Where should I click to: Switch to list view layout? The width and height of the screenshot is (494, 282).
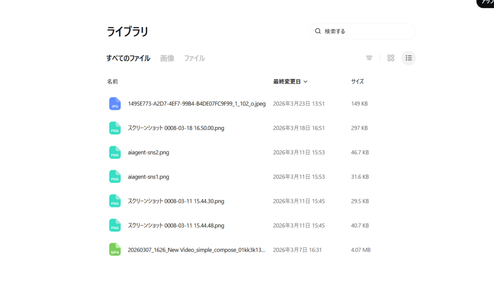409,58
